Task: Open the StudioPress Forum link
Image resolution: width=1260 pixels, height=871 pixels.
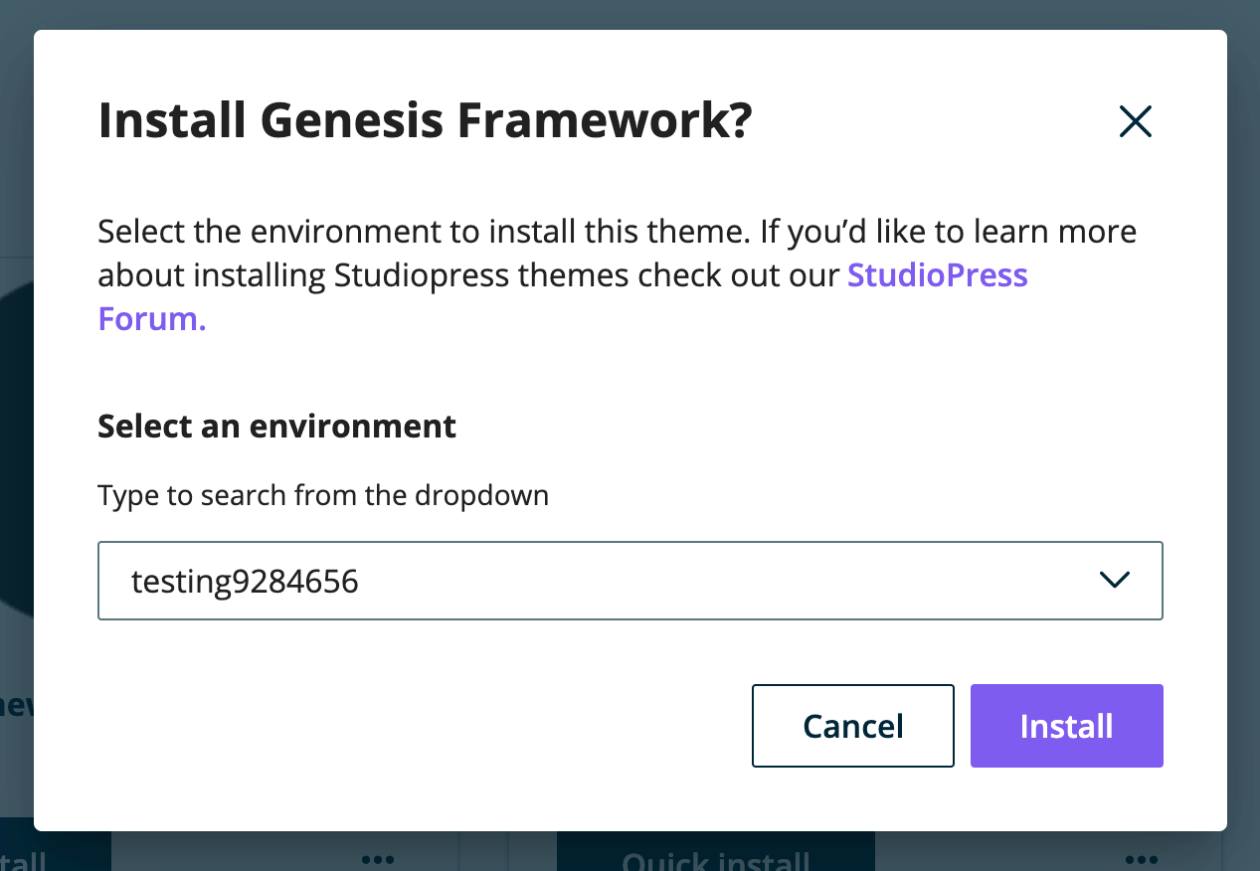Action: point(937,275)
